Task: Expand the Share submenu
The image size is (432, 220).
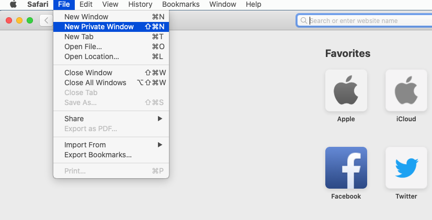Action: click(x=111, y=119)
